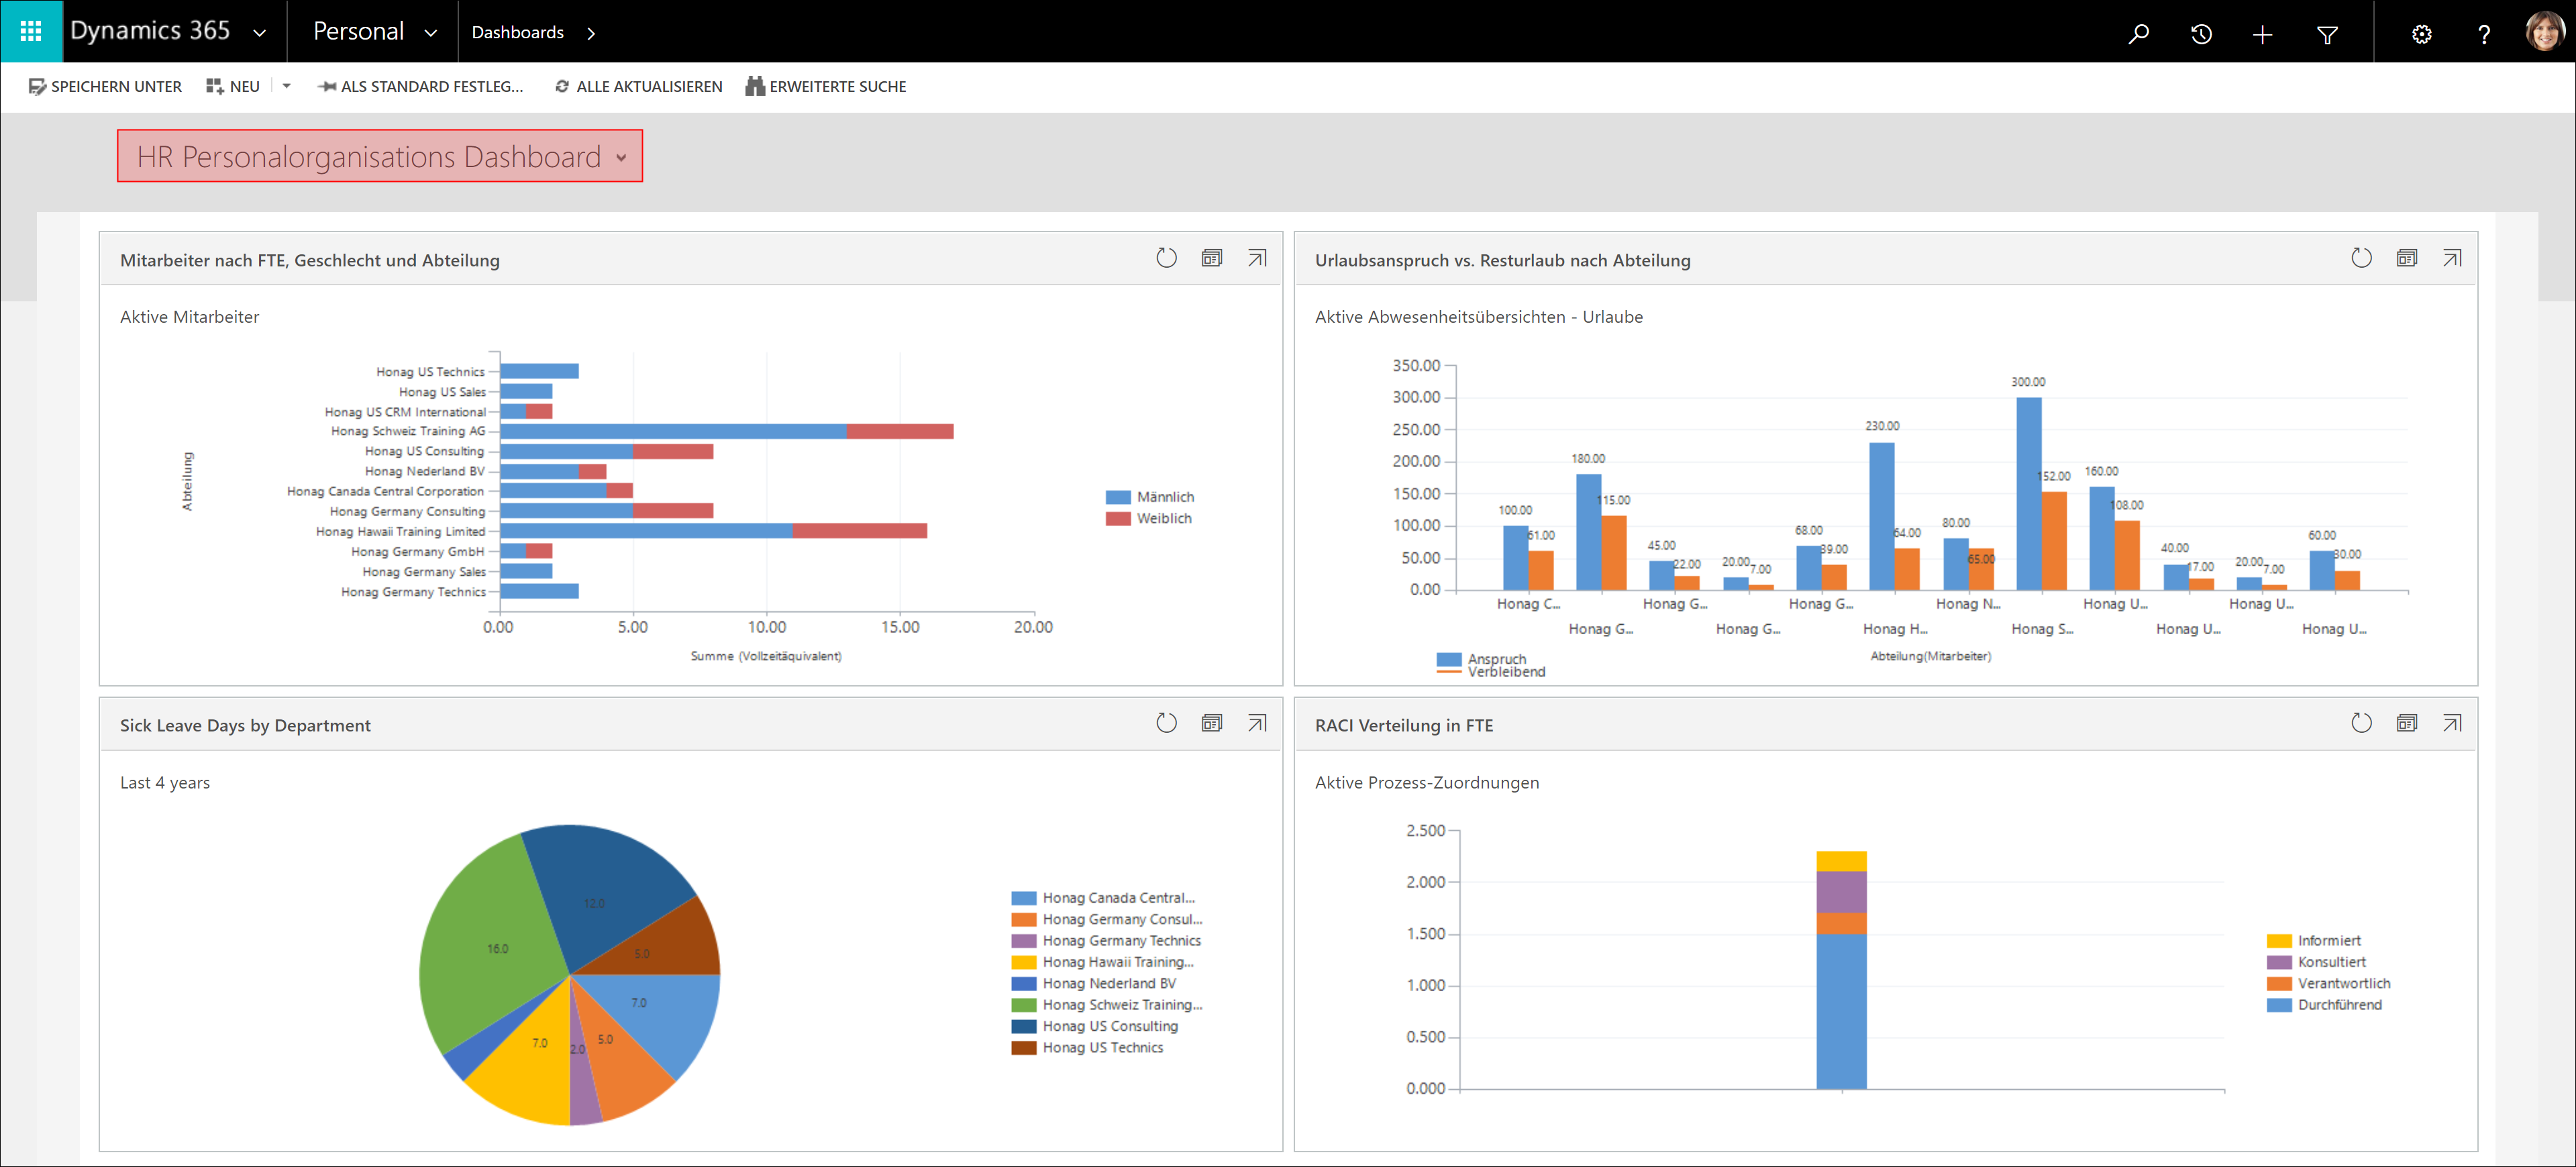Open recent items history icon
Image resolution: width=2576 pixels, height=1167 pixels.
[x=2201, y=33]
